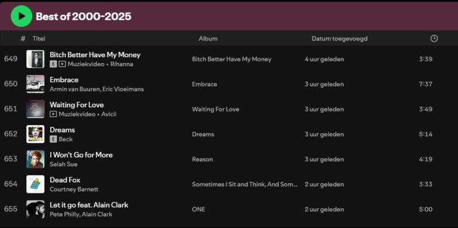This screenshot has width=458, height=228.
Task: Open artist Armin van Buuren
Action: pyautogui.click(x=75, y=89)
